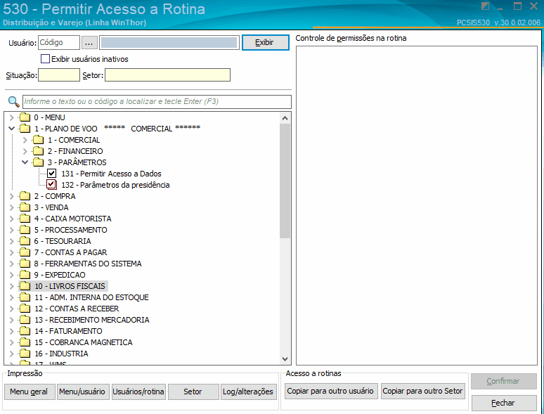Expand the 0 - MENU node
Screen dimensions: 544x414
point(11,117)
